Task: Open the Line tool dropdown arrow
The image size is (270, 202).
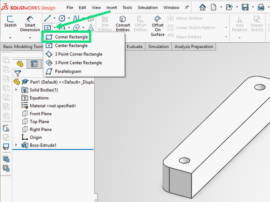Action: point(54,18)
